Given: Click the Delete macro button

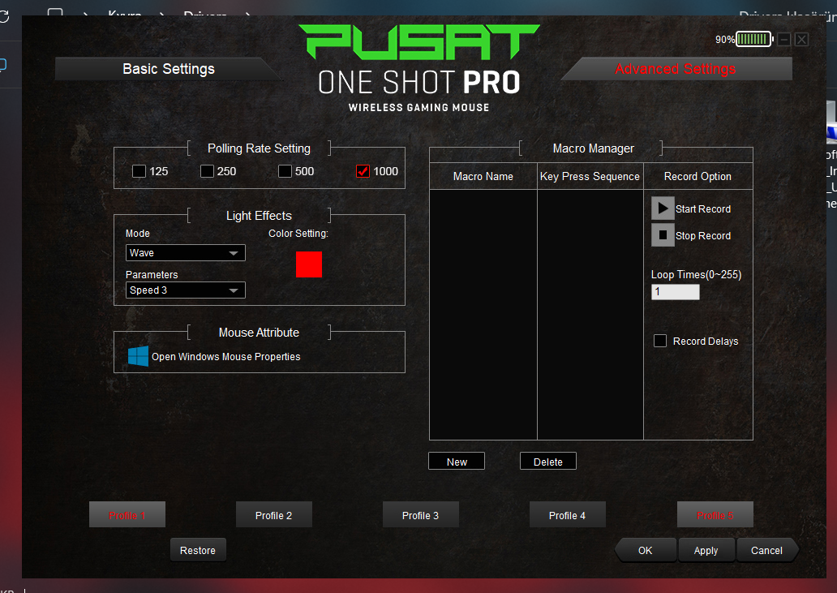Looking at the screenshot, I should coord(548,461).
